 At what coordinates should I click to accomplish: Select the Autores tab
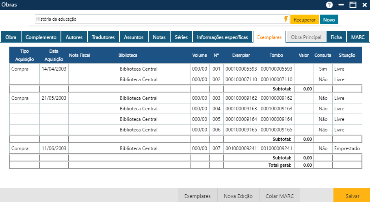[74, 37]
